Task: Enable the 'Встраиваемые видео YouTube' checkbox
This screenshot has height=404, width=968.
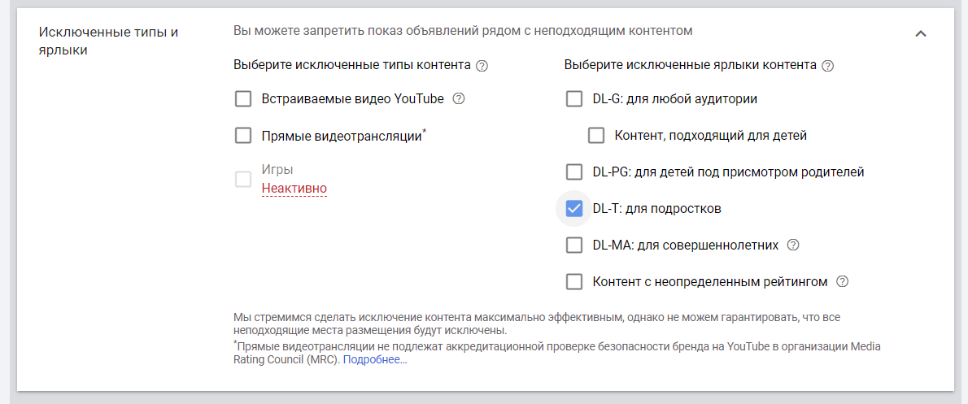Action: click(243, 99)
